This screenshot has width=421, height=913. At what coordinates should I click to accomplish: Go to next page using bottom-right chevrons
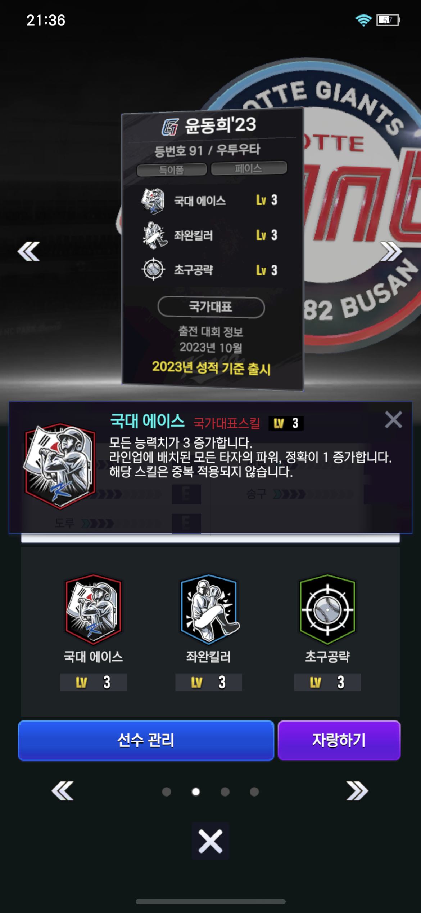pyautogui.click(x=357, y=791)
